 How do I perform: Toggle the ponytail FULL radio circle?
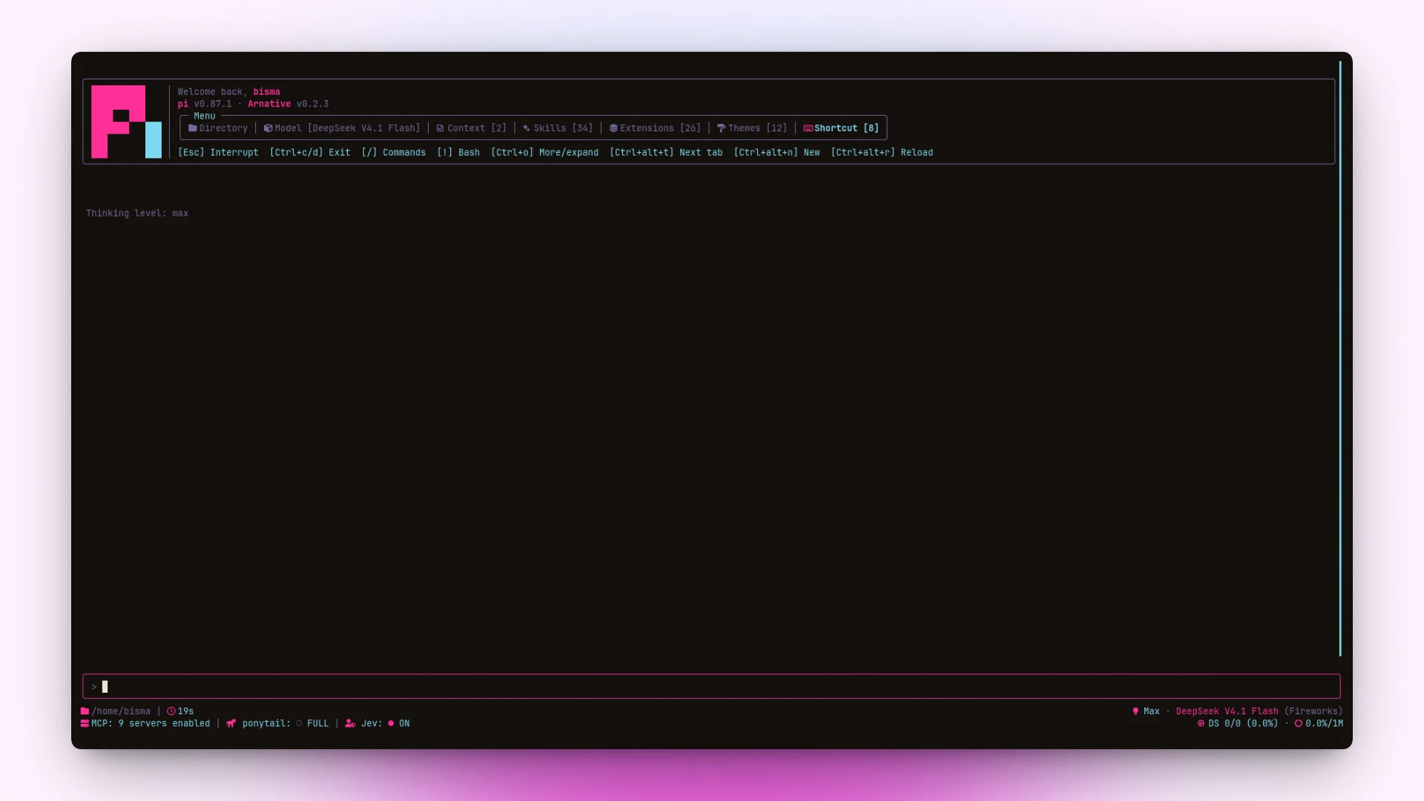point(299,723)
